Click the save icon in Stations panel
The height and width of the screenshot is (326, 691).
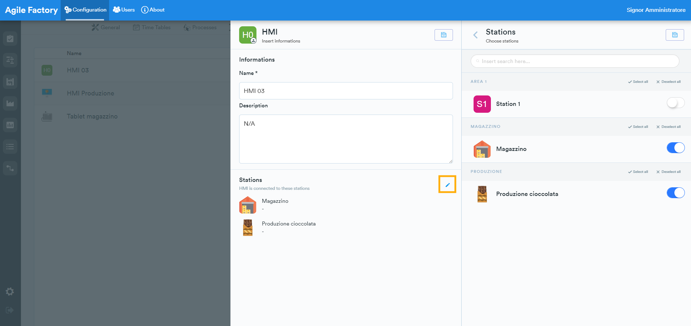(x=675, y=35)
